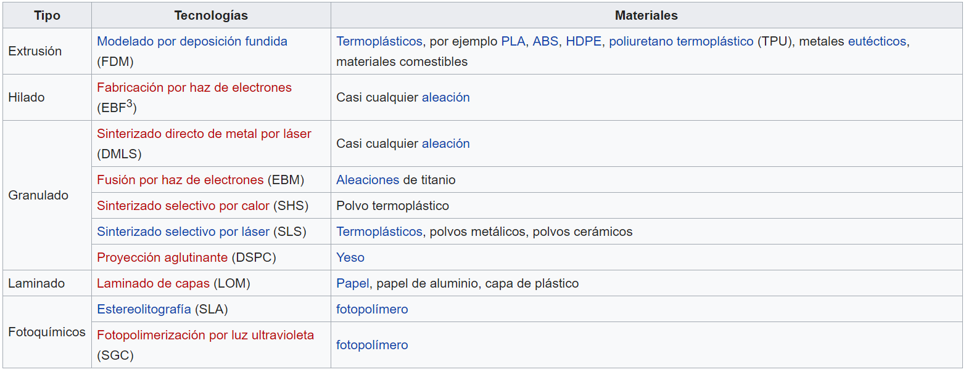The width and height of the screenshot is (966, 372).
Task: Click Sinterizado selectivo por calor link
Action: [183, 206]
